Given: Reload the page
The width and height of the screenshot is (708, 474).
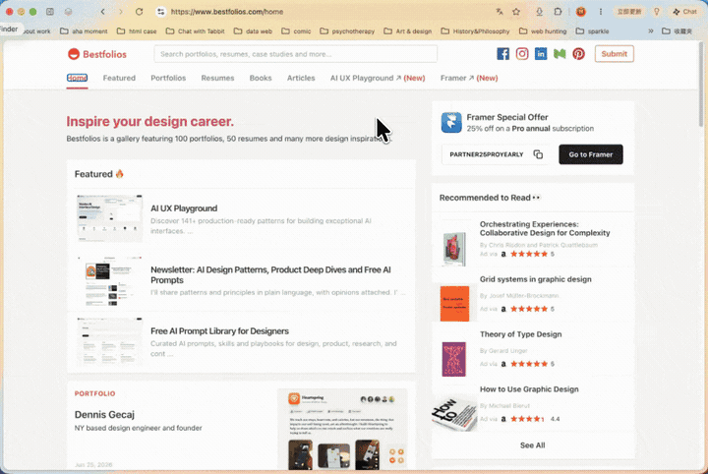Looking at the screenshot, I should click(x=139, y=12).
